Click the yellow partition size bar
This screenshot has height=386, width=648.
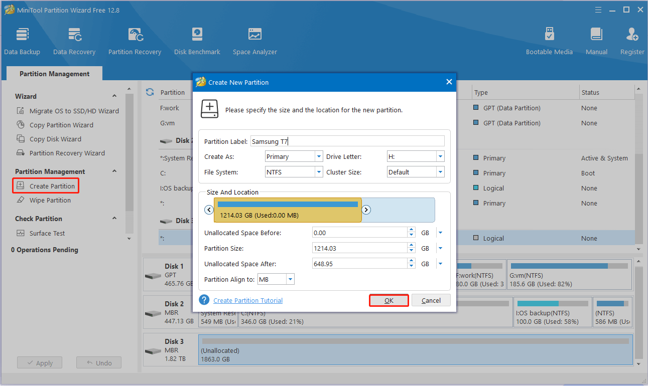pos(288,210)
